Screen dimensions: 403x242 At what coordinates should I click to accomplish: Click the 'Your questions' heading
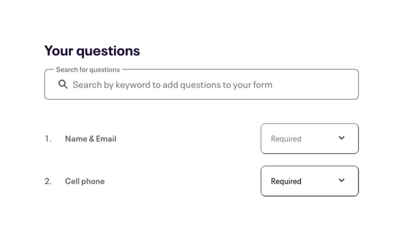92,51
